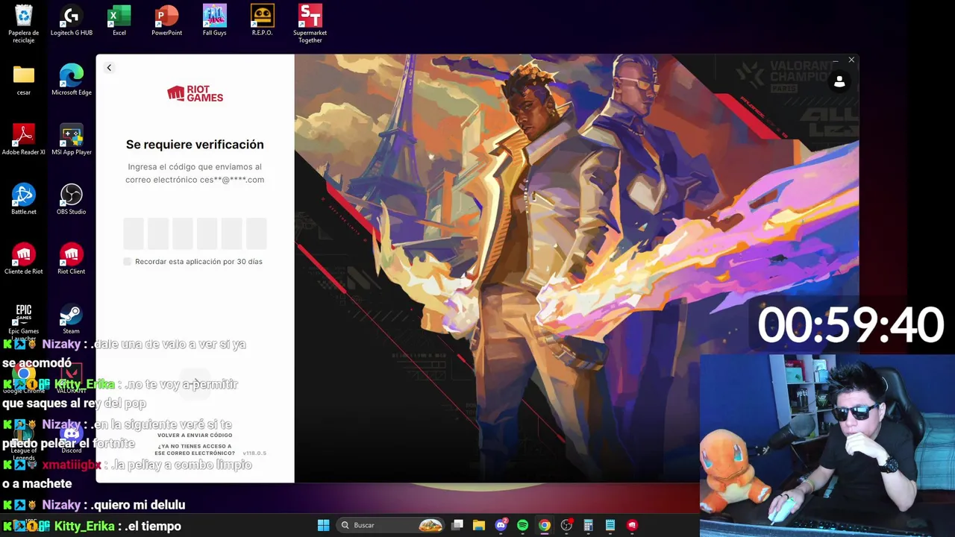955x537 pixels.
Task: Open Spotify from the taskbar
Action: pos(522,525)
